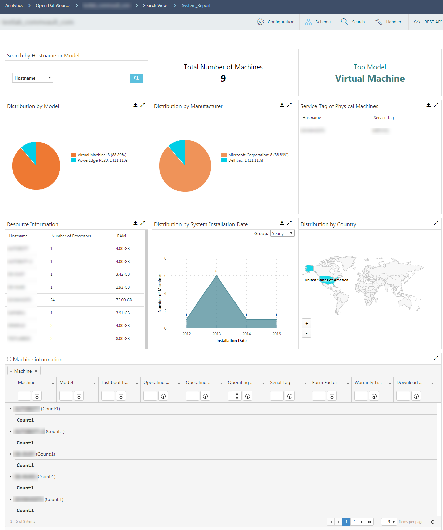Expand the System Installation Date panel

pos(289,223)
